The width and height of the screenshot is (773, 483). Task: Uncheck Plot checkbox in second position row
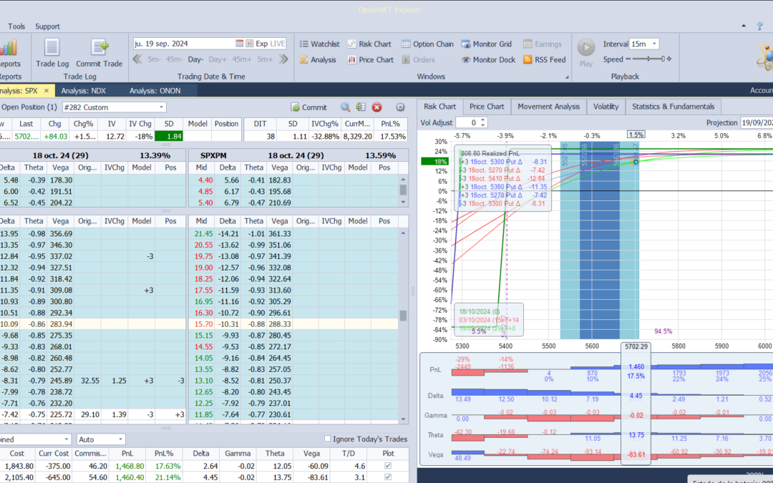[388, 477]
